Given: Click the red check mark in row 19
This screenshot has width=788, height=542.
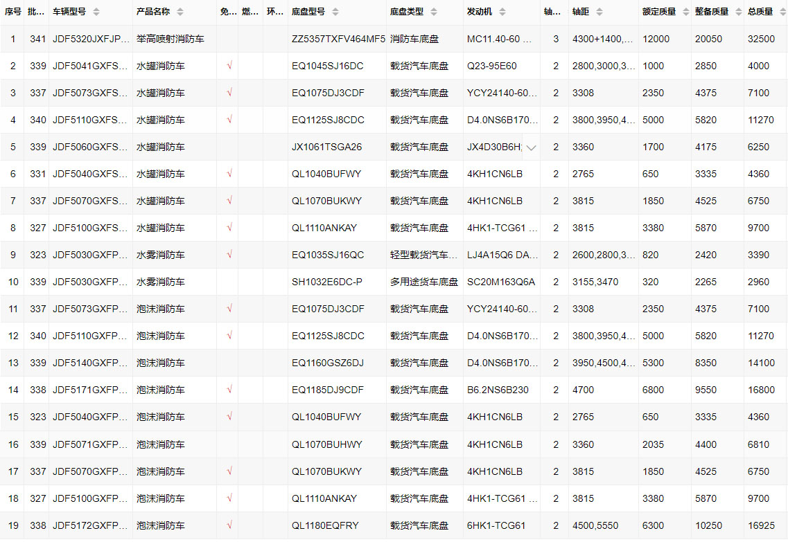Looking at the screenshot, I should point(229,525).
